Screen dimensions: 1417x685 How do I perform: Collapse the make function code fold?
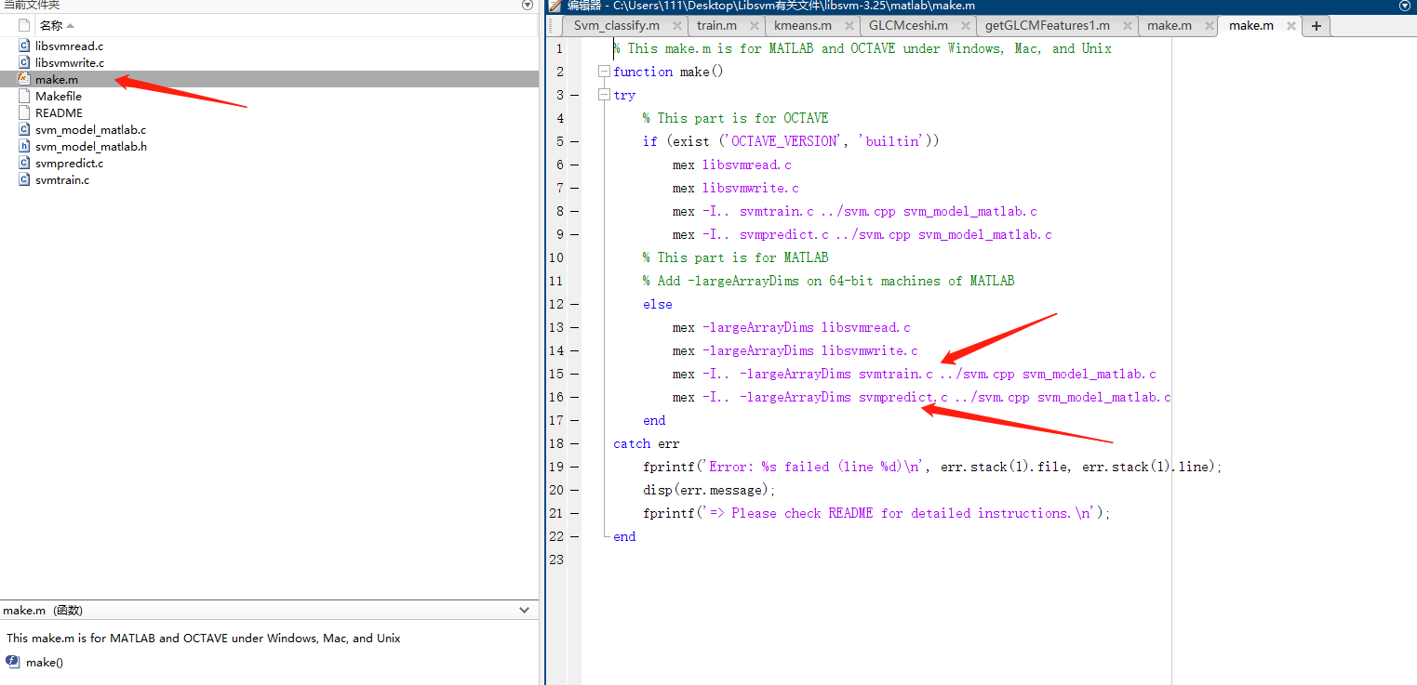pos(604,71)
